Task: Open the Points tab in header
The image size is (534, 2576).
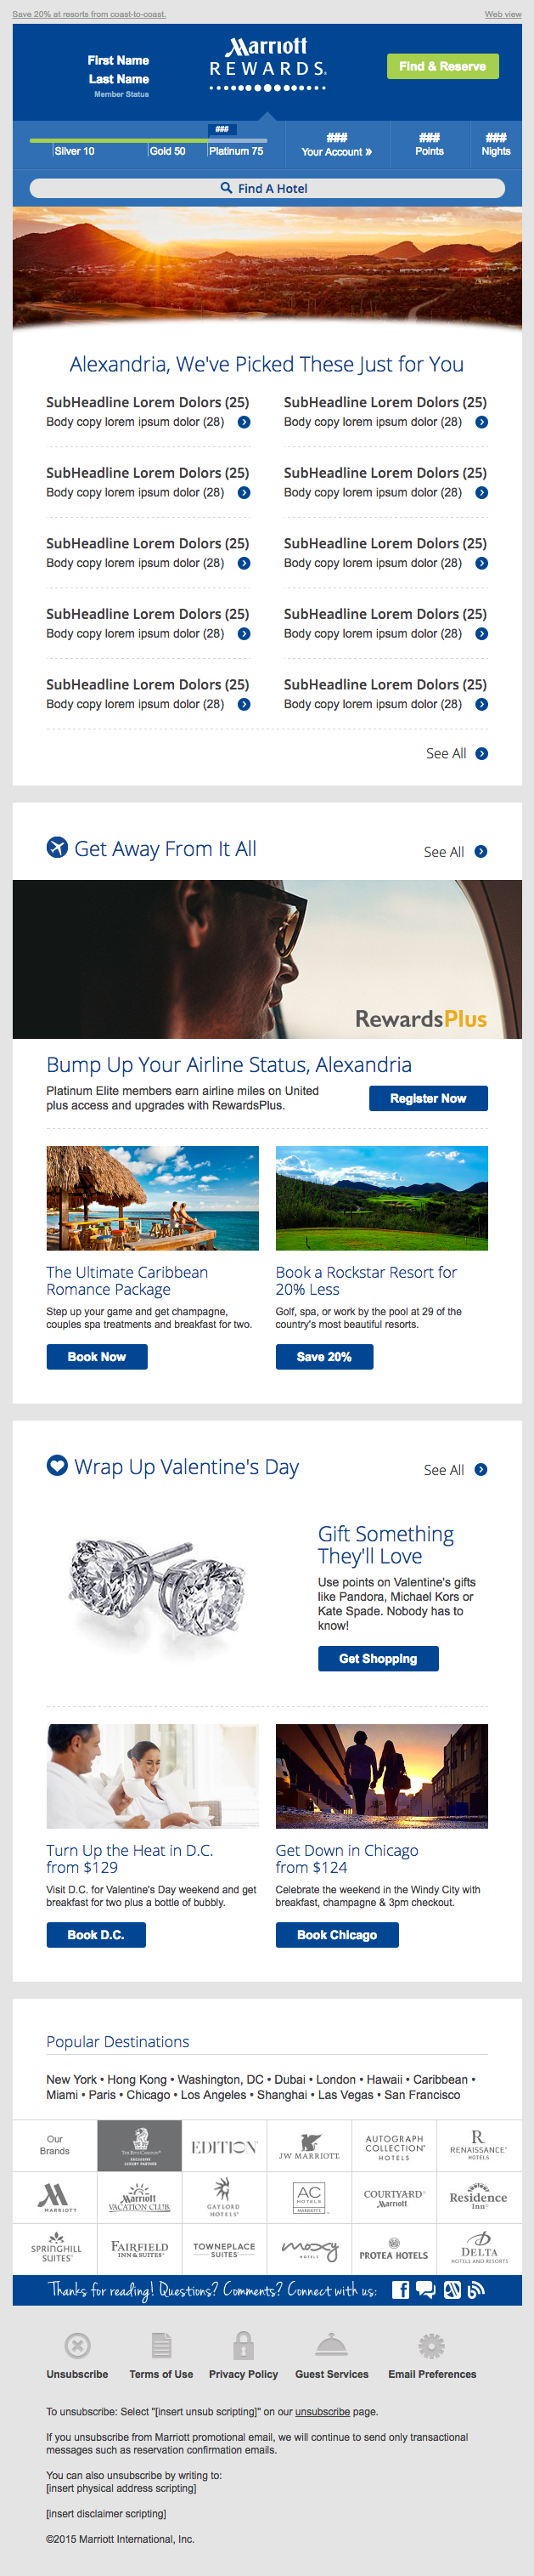Action: click(430, 145)
